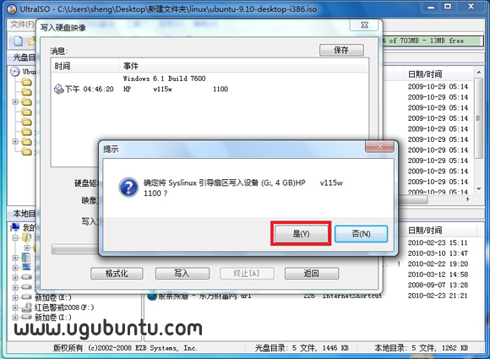Click the 返回 return button
The image size is (490, 359).
point(311,274)
